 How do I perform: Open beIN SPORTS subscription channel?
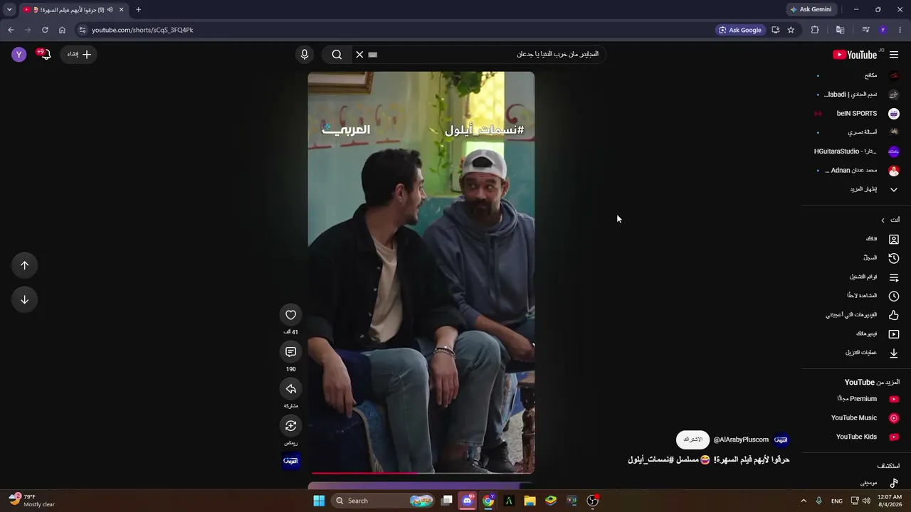coord(857,114)
